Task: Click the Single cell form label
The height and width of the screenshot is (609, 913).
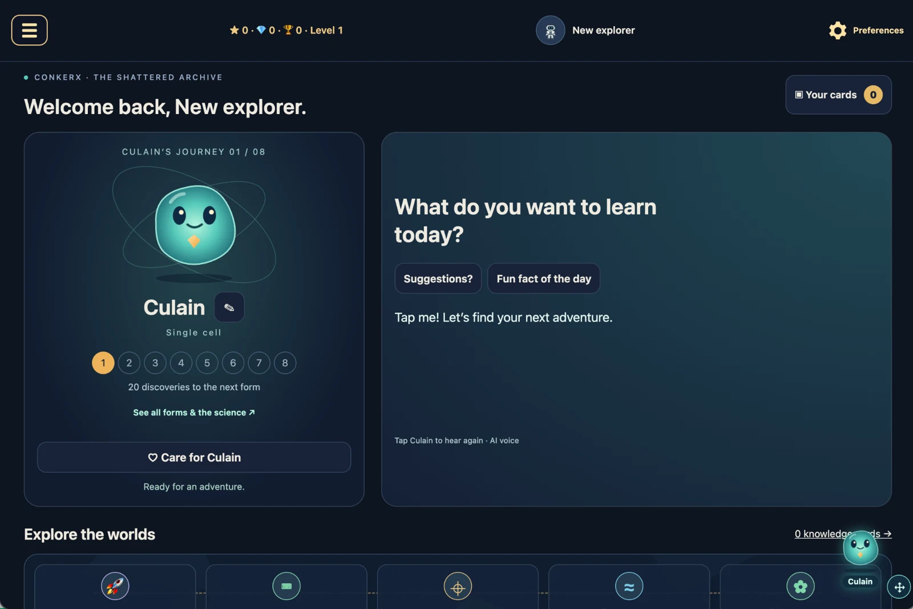Action: (x=194, y=332)
